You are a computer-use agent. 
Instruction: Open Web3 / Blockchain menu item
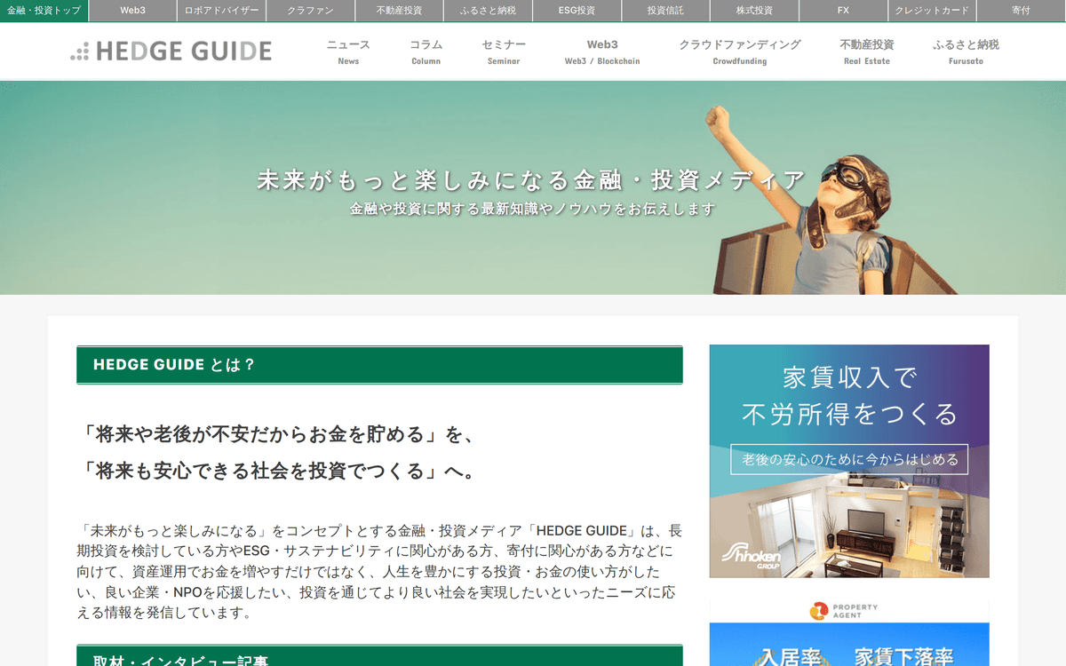tap(602, 52)
